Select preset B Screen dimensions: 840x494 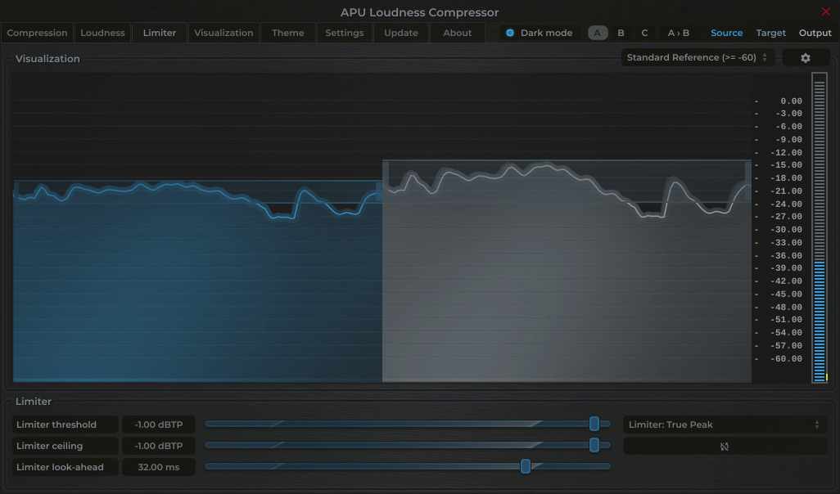point(621,33)
